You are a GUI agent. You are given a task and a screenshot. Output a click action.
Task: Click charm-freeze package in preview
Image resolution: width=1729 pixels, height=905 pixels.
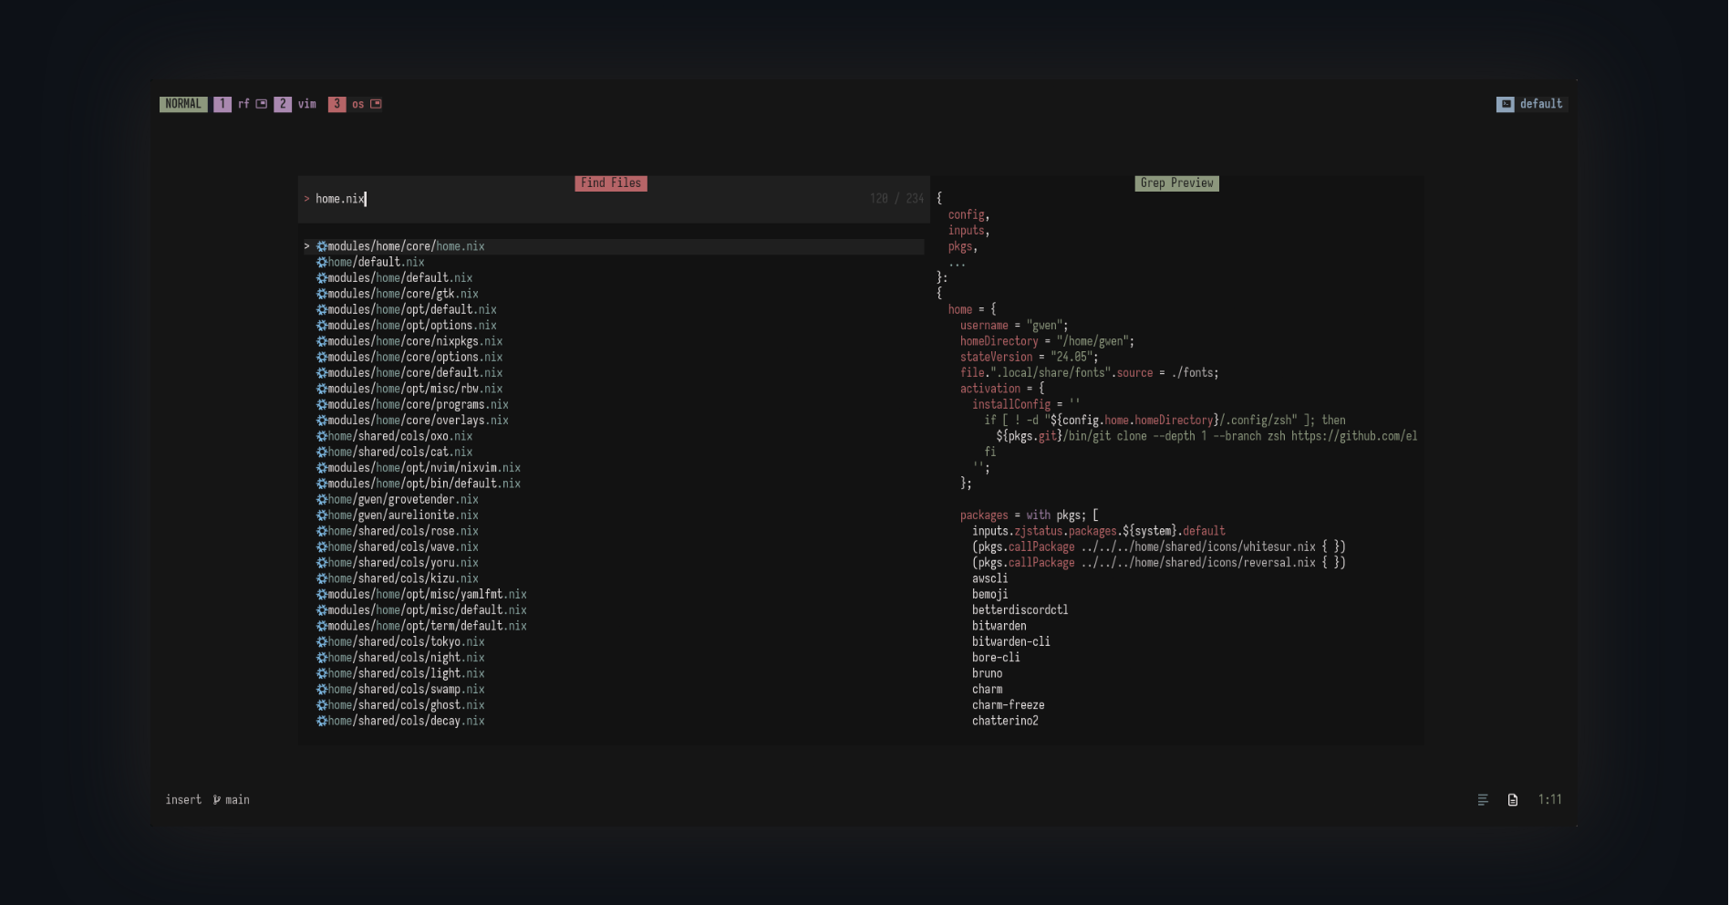[1008, 705]
